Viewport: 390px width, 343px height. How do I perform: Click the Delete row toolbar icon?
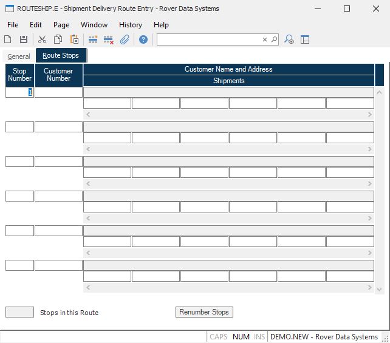tap(109, 39)
